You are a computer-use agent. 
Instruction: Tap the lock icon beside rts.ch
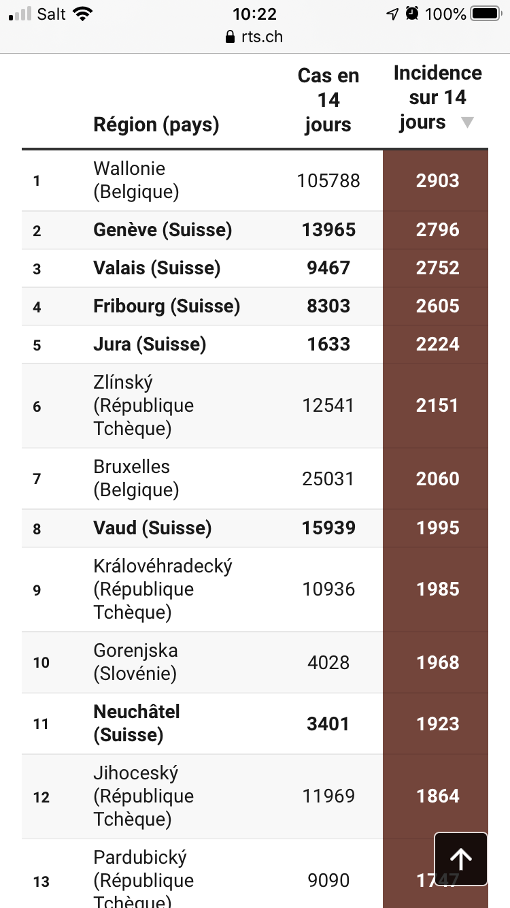coord(229,37)
